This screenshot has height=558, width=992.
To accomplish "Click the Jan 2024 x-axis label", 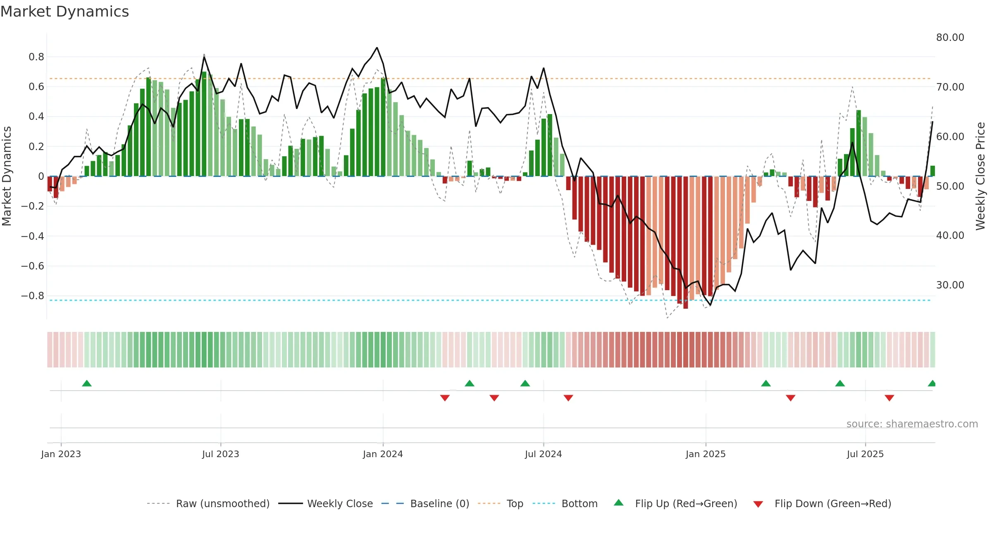I will [383, 454].
